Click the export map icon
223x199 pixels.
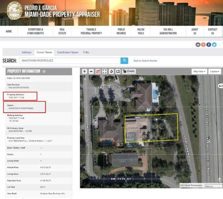coord(118,71)
